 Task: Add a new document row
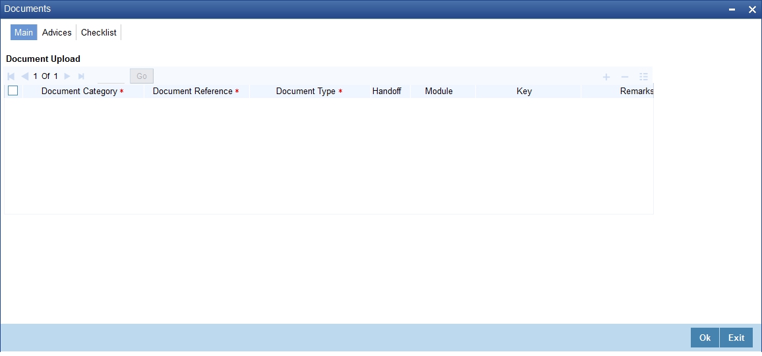606,76
